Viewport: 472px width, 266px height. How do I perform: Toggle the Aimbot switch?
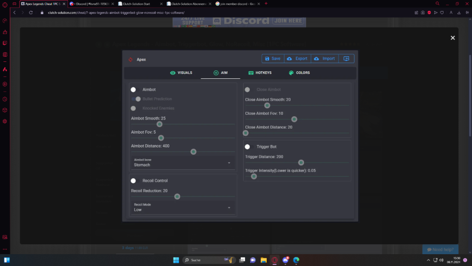(134, 89)
